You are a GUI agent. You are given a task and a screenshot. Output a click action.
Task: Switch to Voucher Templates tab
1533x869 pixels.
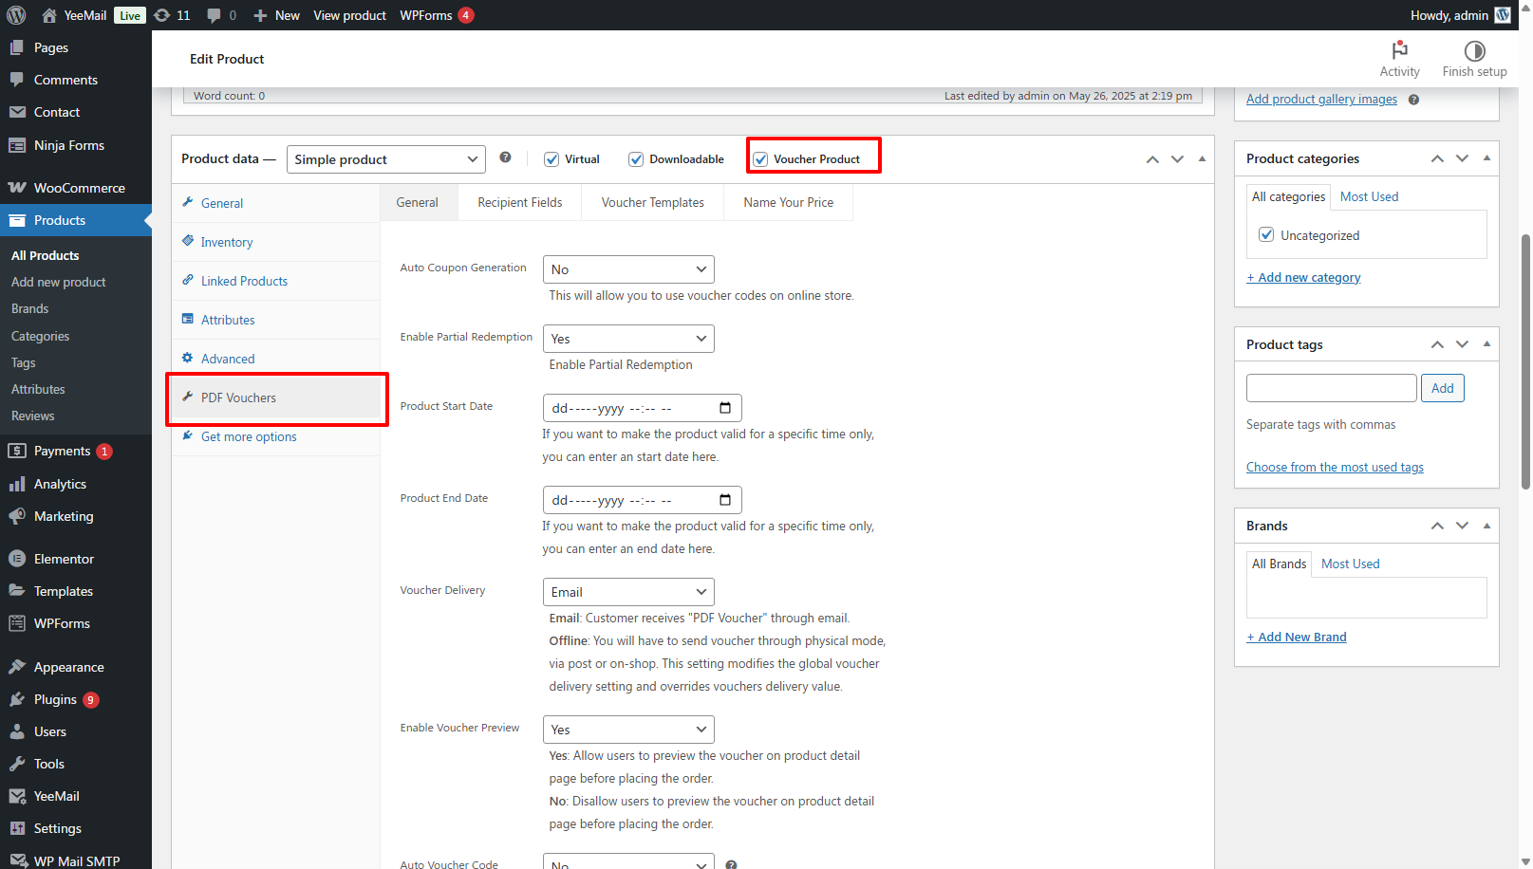coord(653,202)
